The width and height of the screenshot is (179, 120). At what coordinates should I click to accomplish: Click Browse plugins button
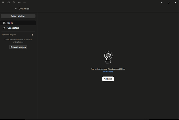[18, 47]
